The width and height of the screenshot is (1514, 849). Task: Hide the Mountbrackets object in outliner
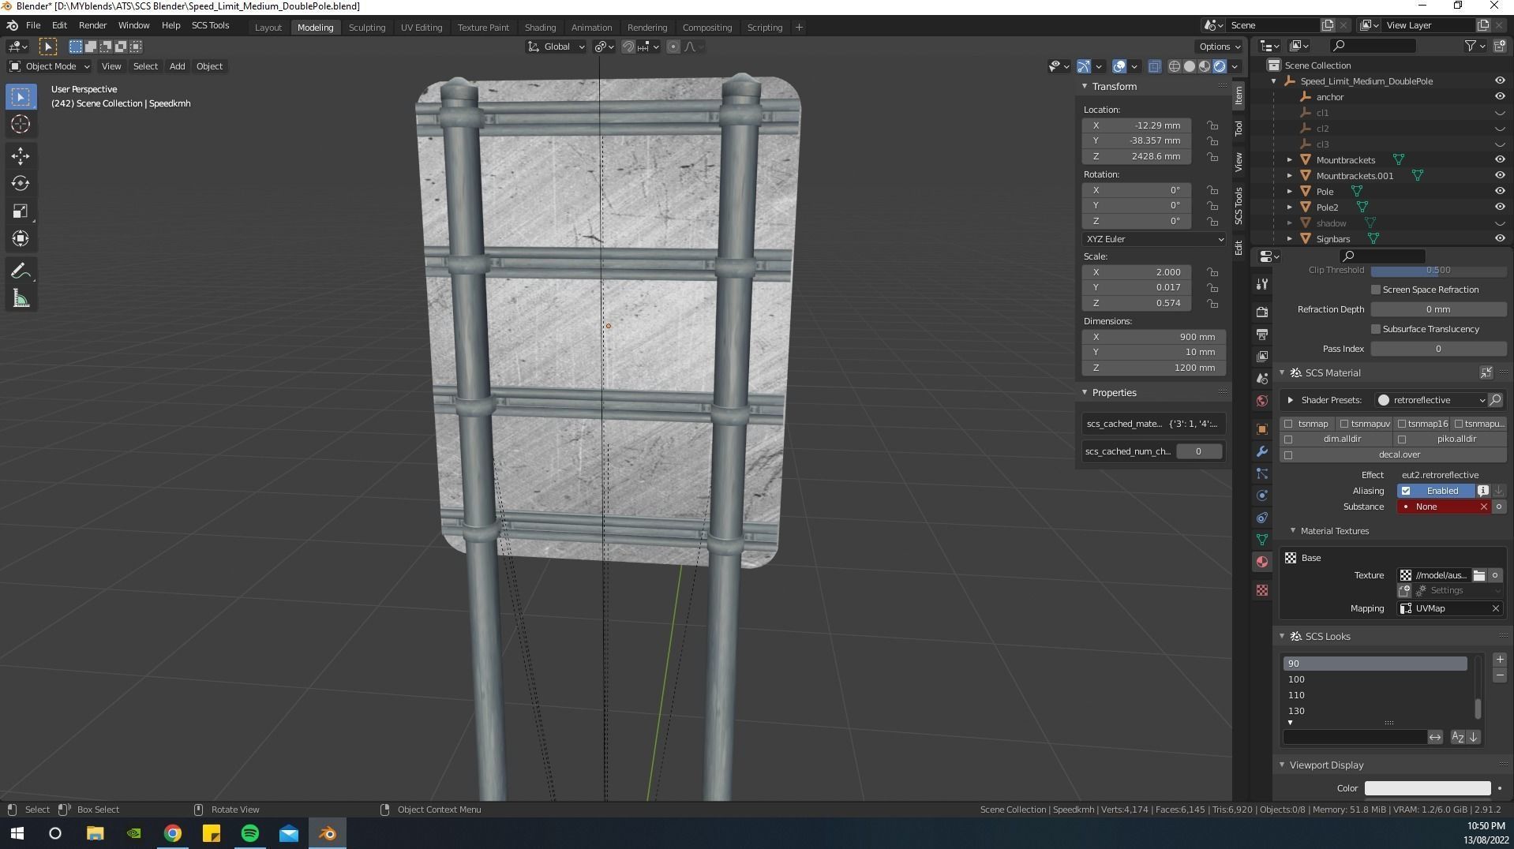[1499, 159]
